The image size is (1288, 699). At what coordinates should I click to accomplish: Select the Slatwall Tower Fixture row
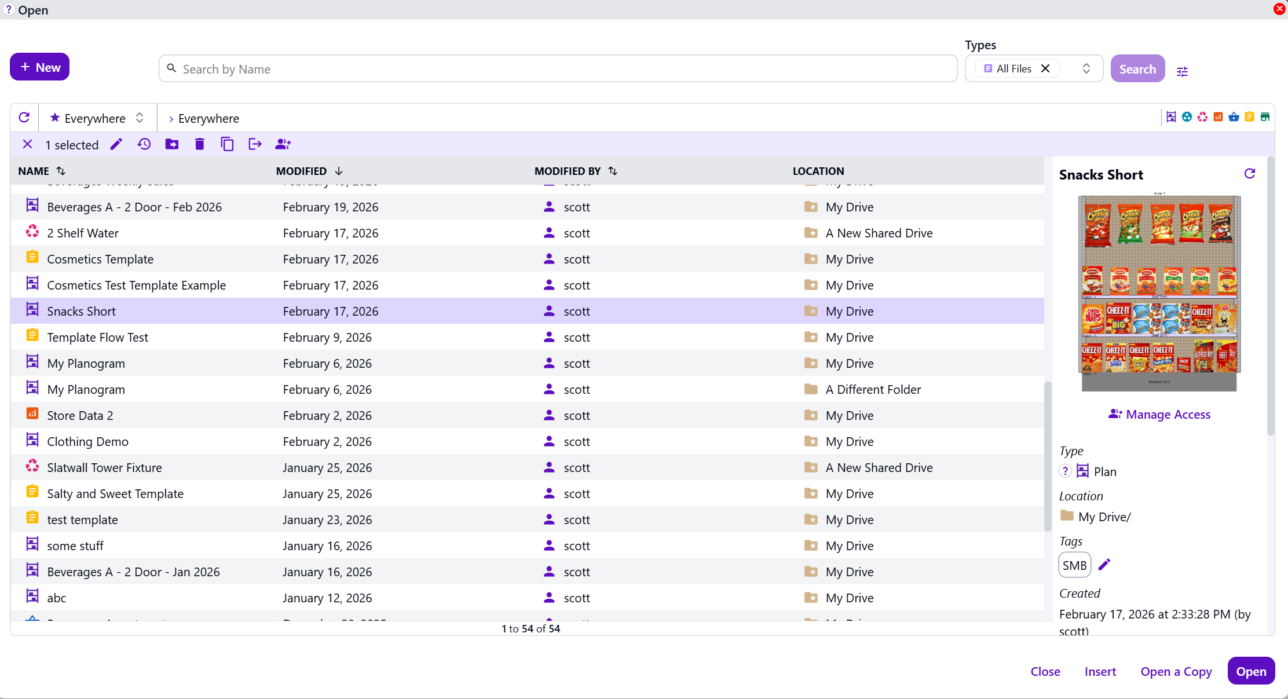(104, 467)
